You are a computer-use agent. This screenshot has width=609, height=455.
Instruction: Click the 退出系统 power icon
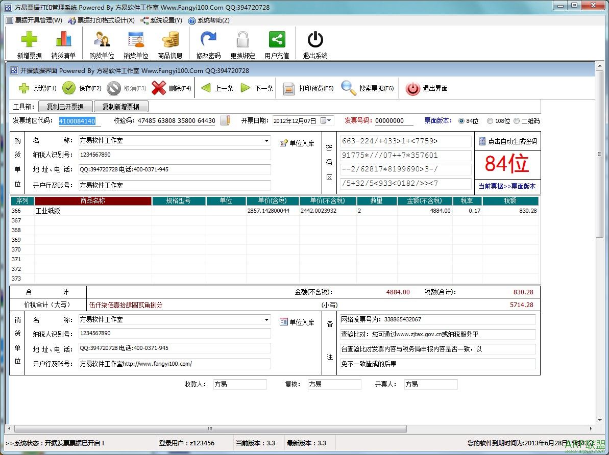315,41
